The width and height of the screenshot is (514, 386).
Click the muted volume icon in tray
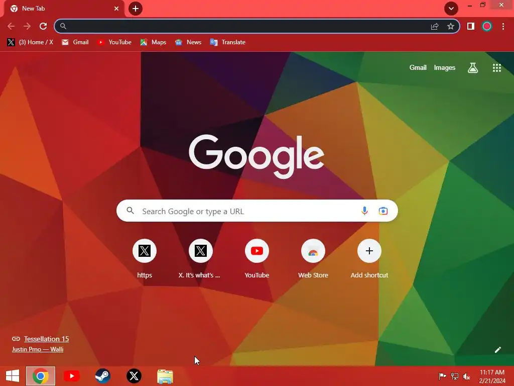point(466,376)
